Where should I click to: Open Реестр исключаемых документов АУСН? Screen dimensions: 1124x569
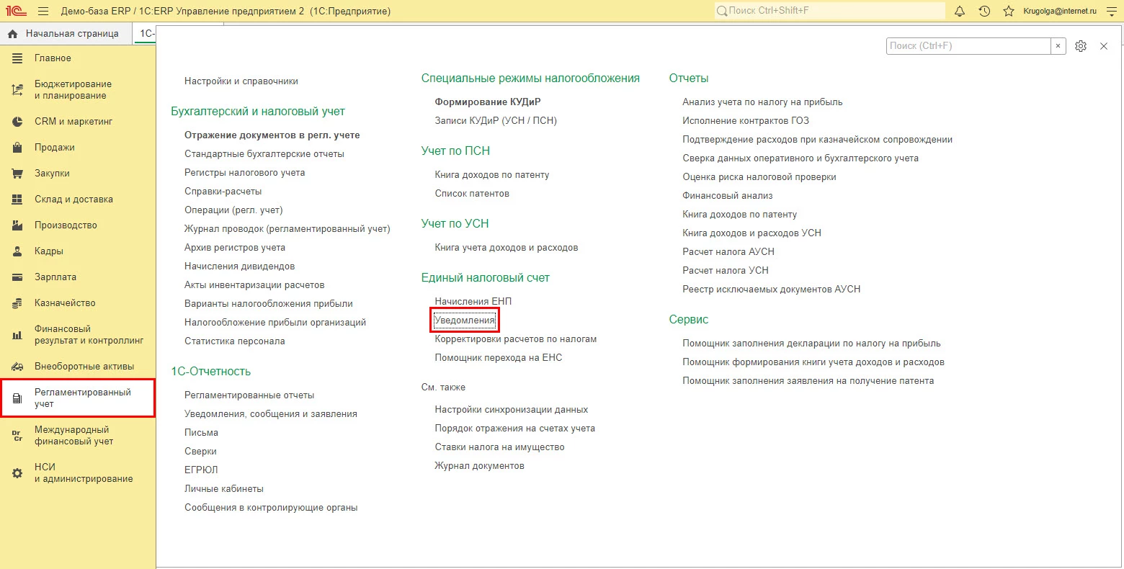(x=772, y=290)
